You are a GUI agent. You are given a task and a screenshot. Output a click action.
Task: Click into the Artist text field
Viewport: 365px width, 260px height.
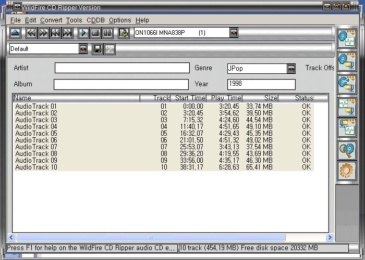click(122, 68)
